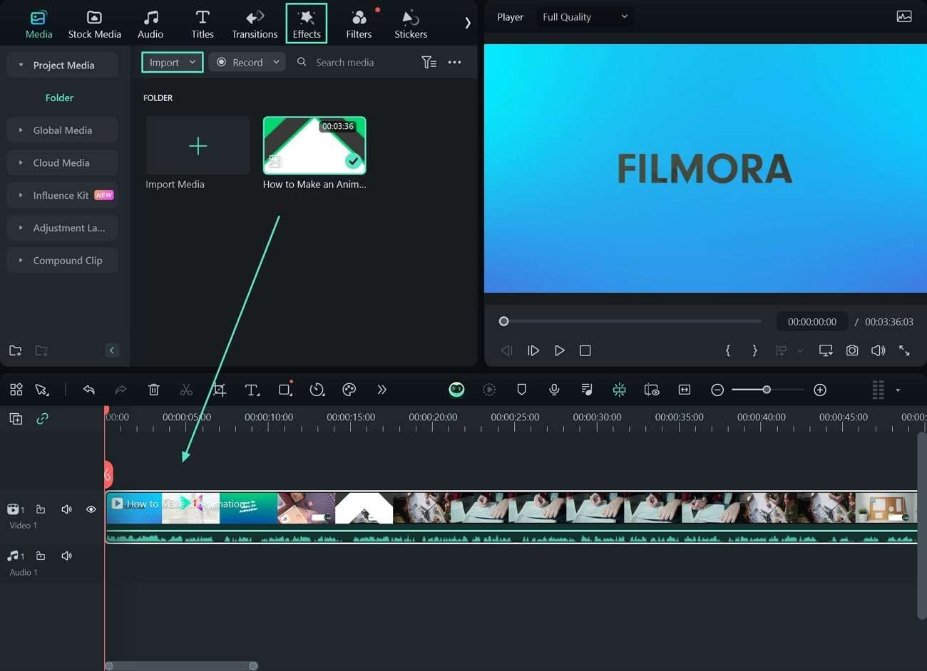Click the player progress slider handle
Screen dimensions: 927x671
[x=503, y=321]
